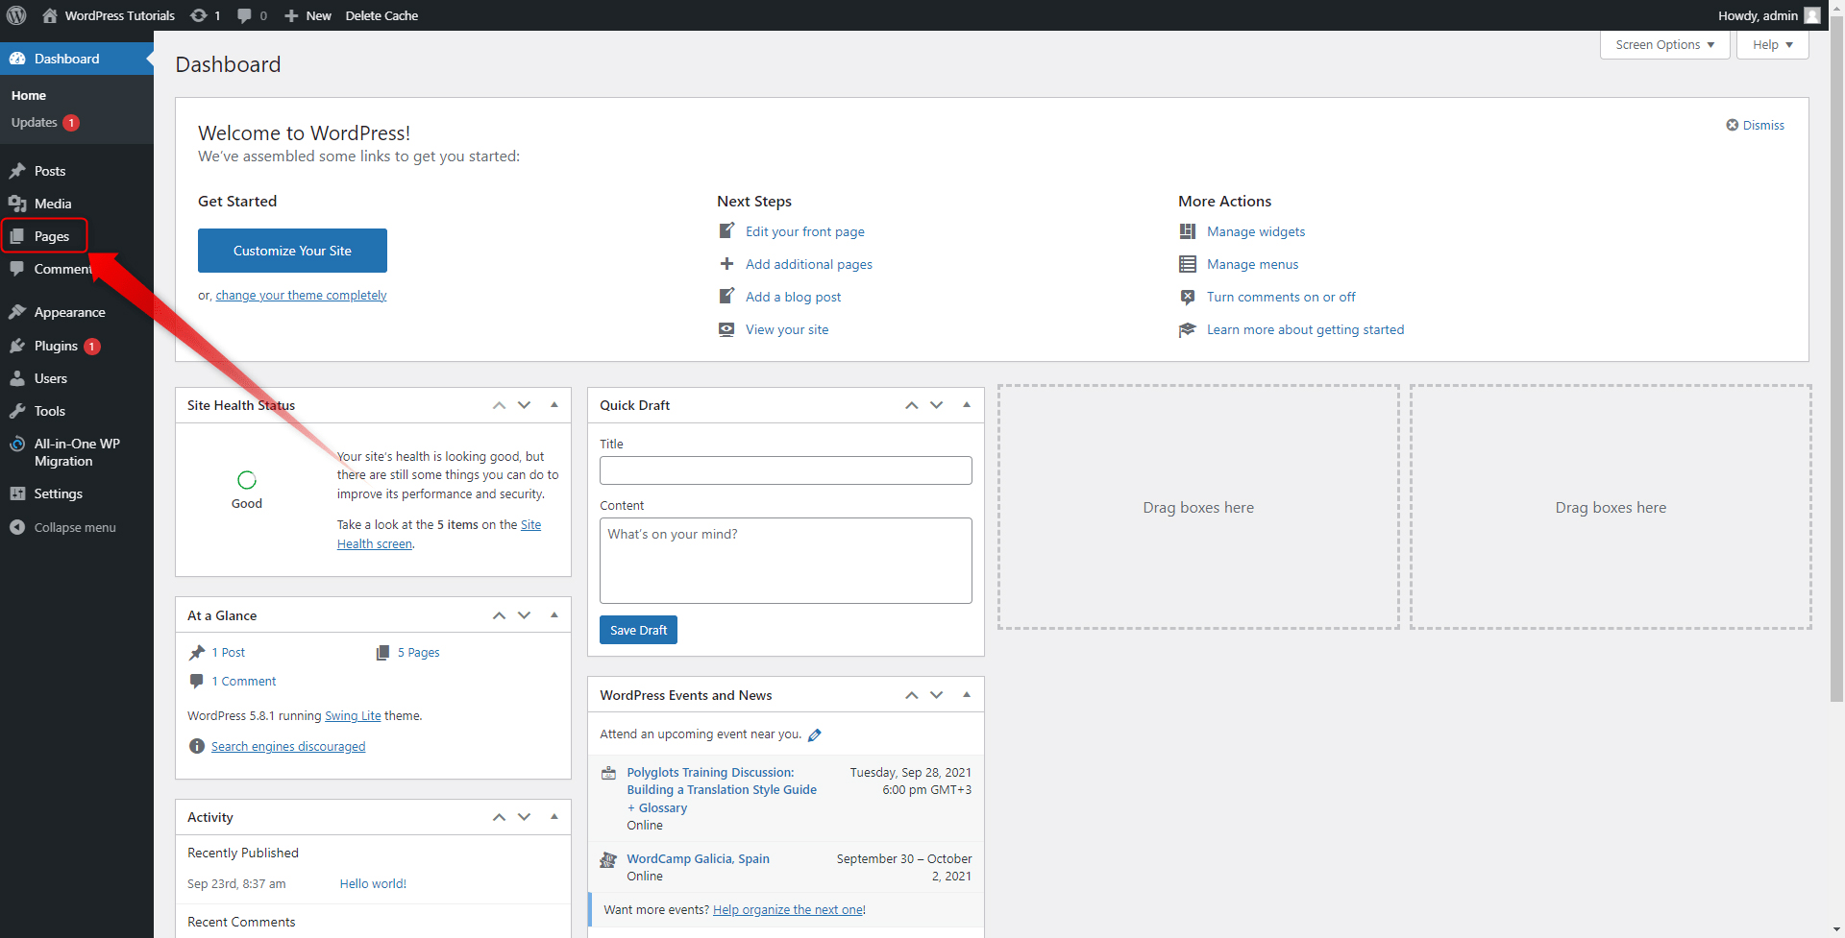Click the Howdy, admin account text
Viewport: 1845px width, 938px height.
pyautogui.click(x=1758, y=15)
